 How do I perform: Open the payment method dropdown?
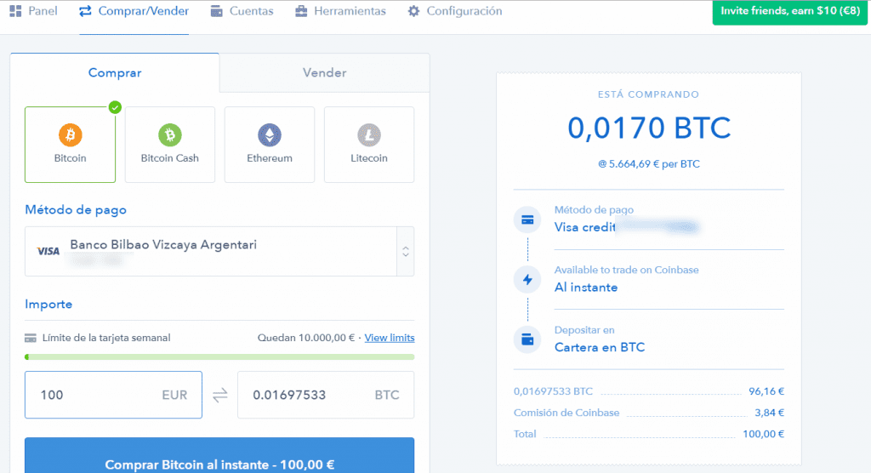point(219,251)
